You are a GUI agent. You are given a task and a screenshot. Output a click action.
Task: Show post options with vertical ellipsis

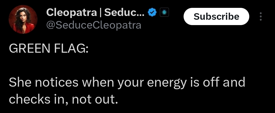261,16
